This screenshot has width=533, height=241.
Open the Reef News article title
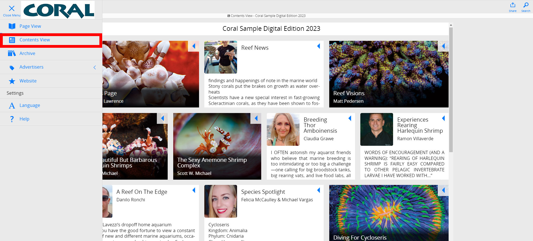255,48
